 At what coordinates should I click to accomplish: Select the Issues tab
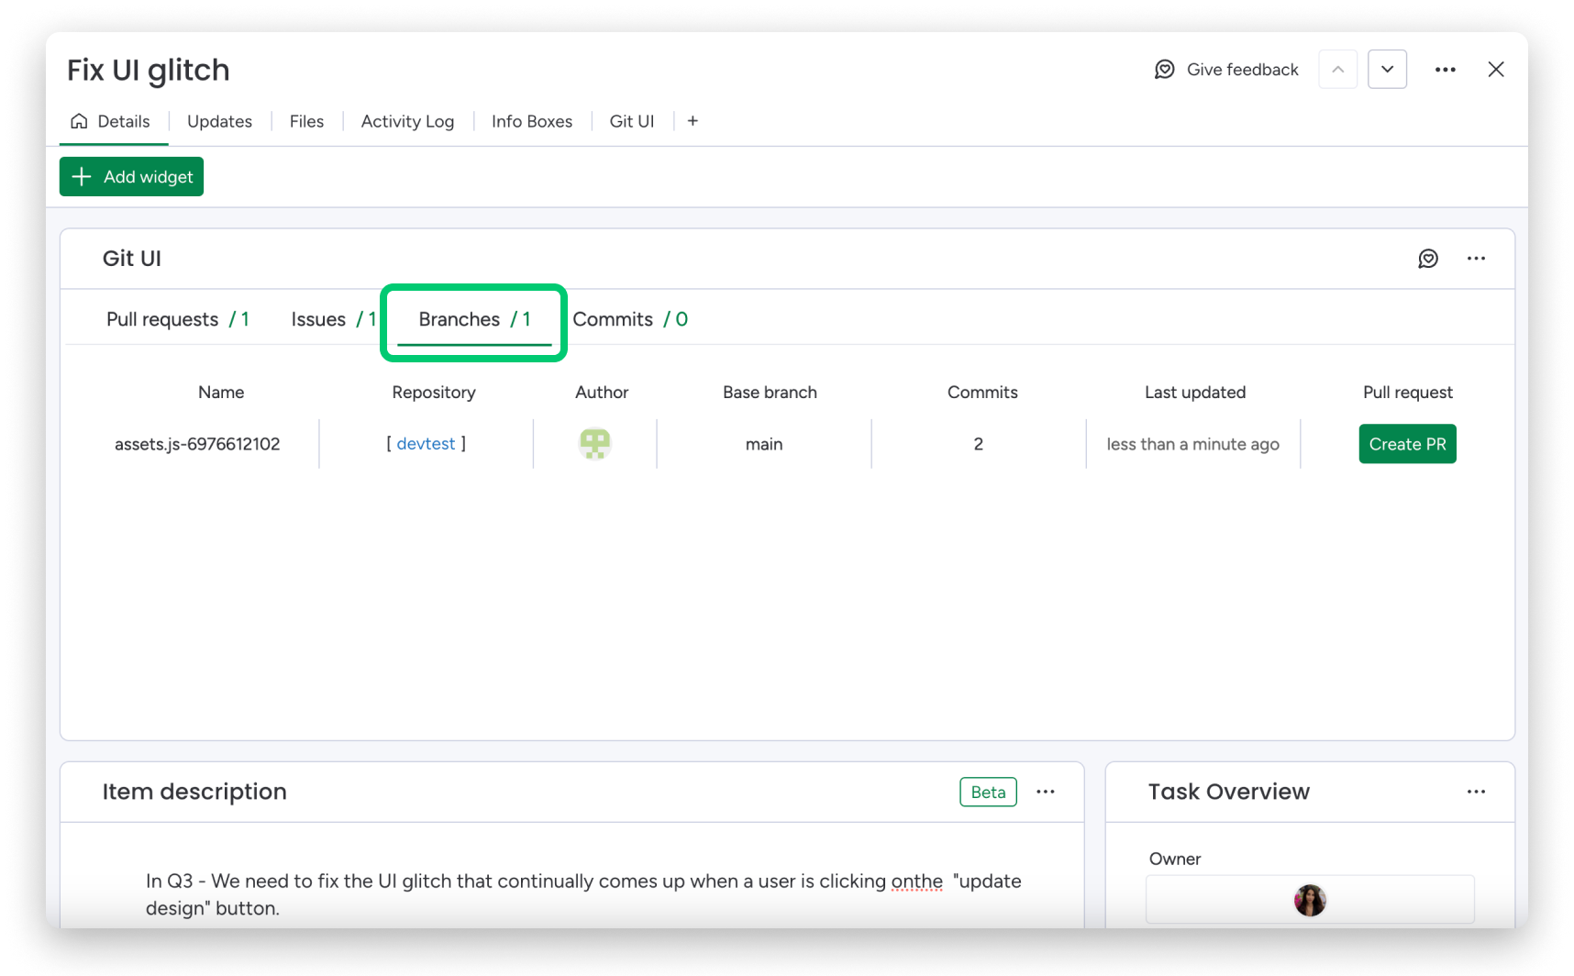click(x=317, y=319)
